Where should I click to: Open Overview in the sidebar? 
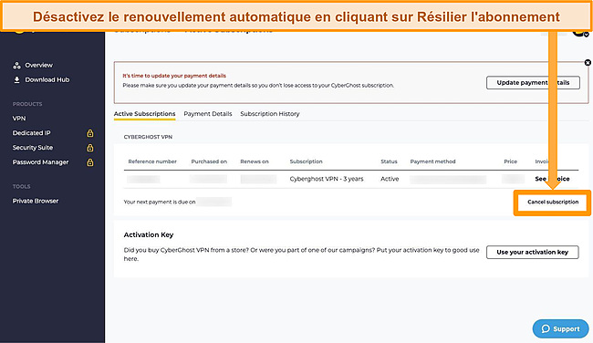[39, 65]
